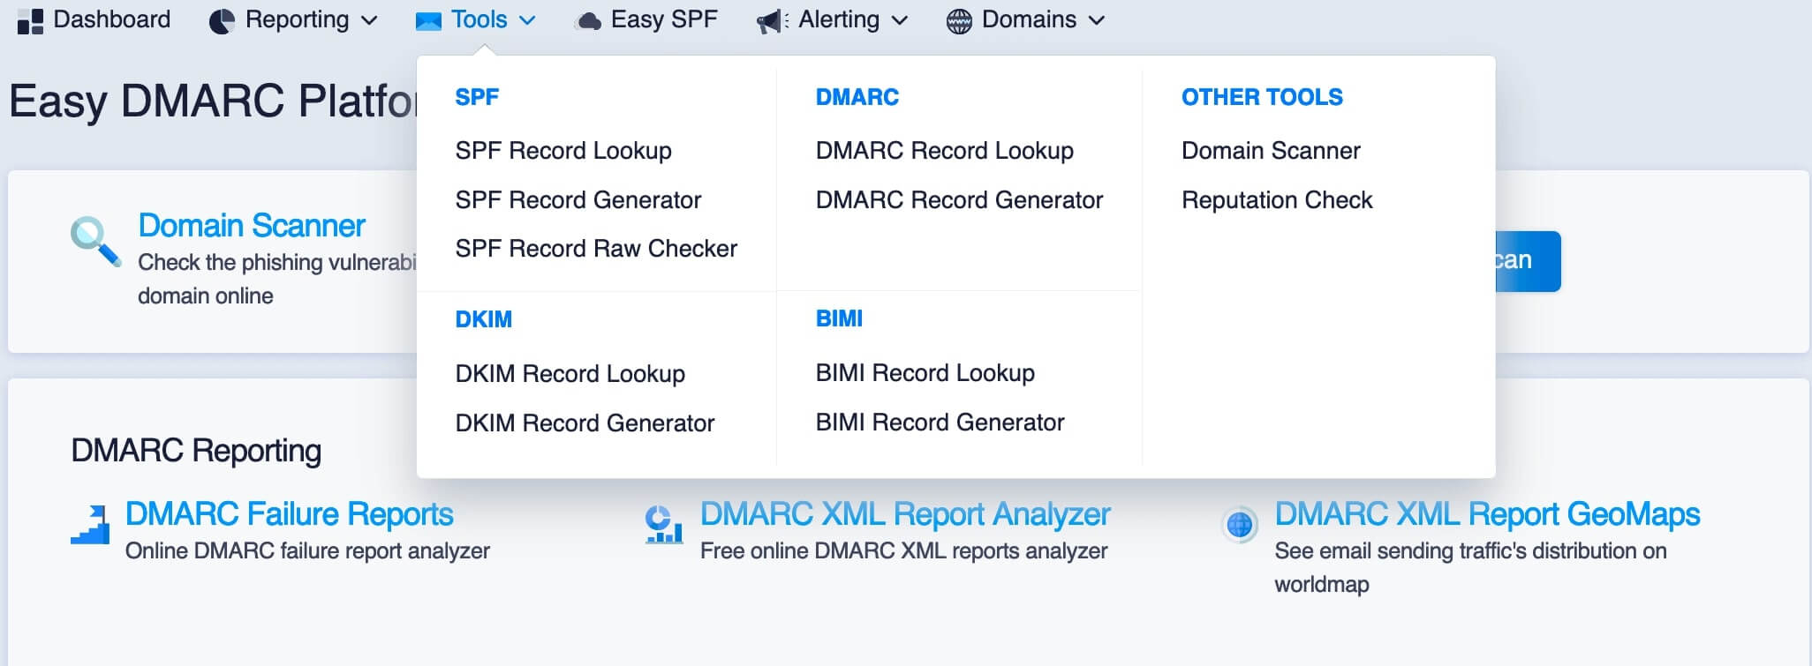
Task: Open the DMARC Failure Reports link
Action: (290, 514)
